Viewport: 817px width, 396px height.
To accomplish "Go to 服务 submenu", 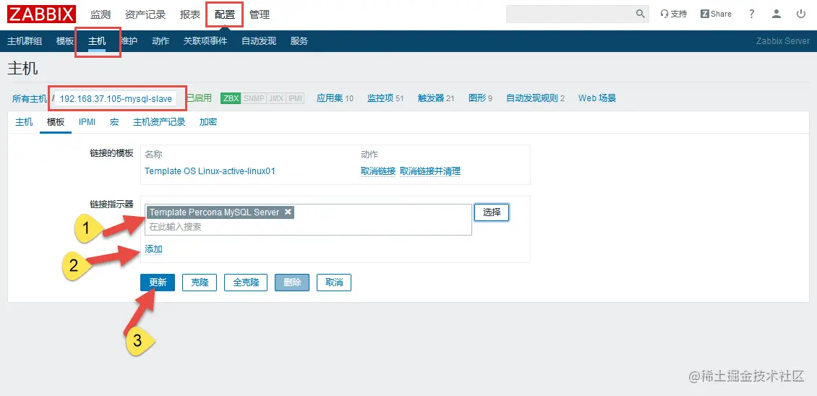I will click(299, 41).
